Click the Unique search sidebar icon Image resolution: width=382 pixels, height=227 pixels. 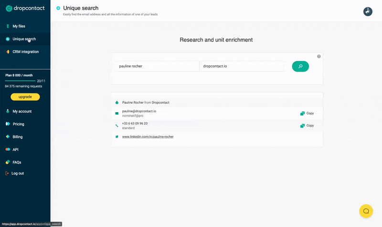point(8,39)
